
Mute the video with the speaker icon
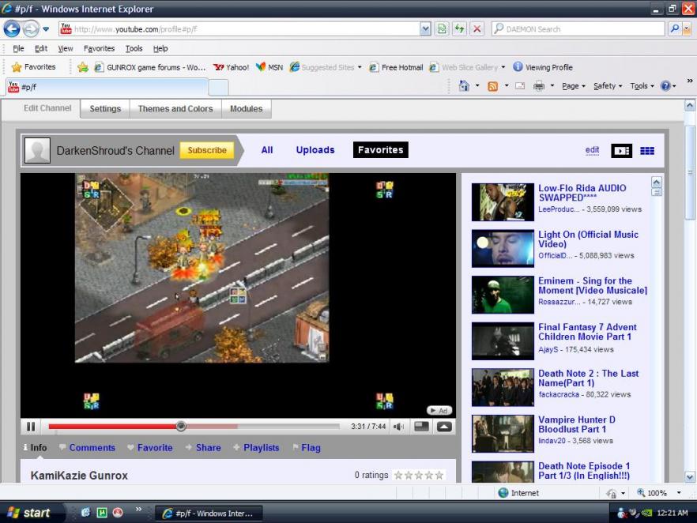coord(398,427)
